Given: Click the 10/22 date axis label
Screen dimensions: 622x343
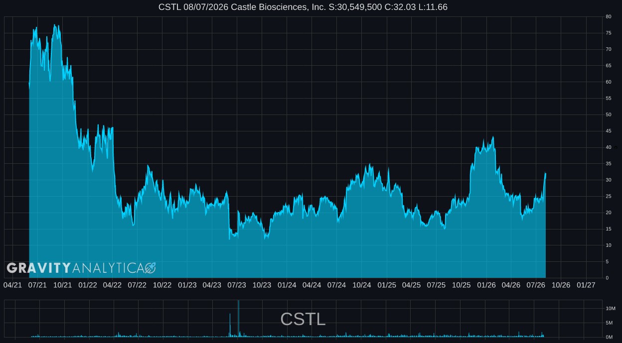Looking at the screenshot, I should [162, 285].
